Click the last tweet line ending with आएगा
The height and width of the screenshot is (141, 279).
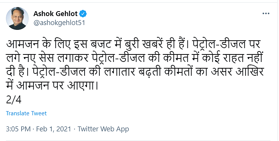[52, 86]
